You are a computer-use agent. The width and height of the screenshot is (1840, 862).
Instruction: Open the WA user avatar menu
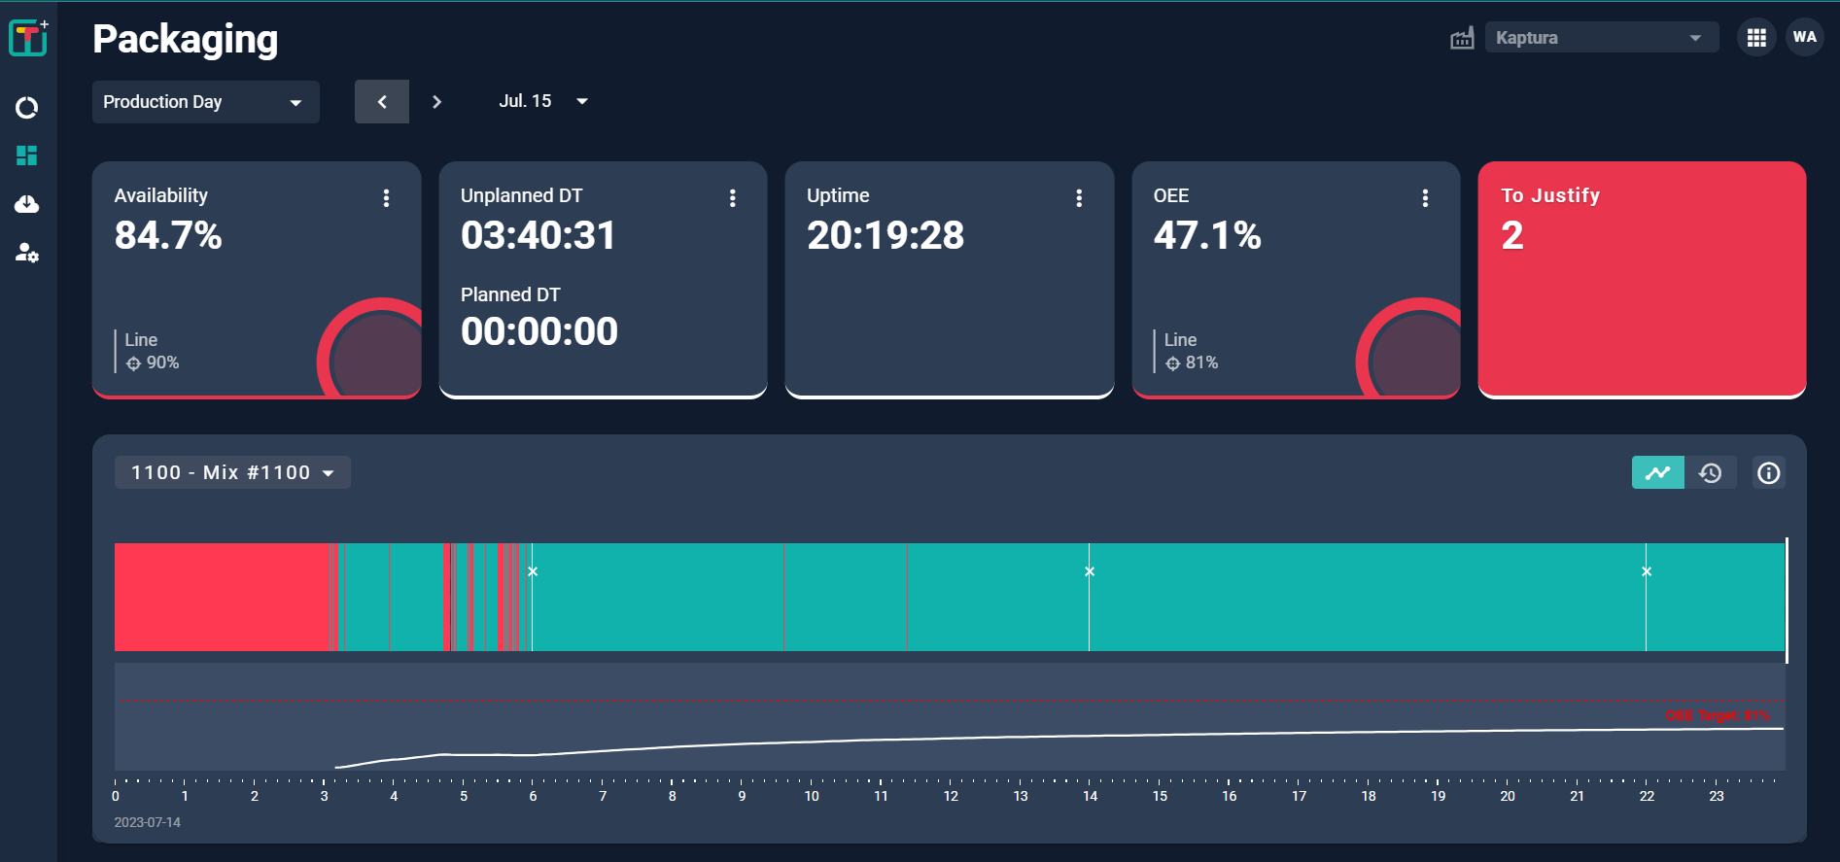1805,38
